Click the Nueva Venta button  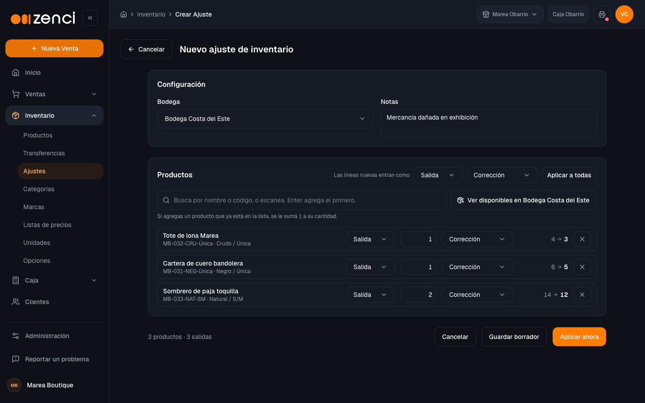tap(54, 48)
